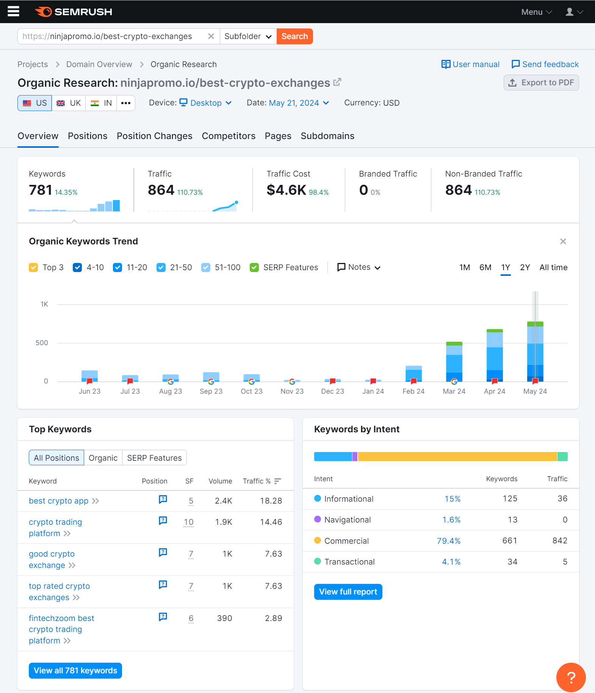The height and width of the screenshot is (693, 595).
Task: Open the orange help question button
Action: [x=571, y=677]
